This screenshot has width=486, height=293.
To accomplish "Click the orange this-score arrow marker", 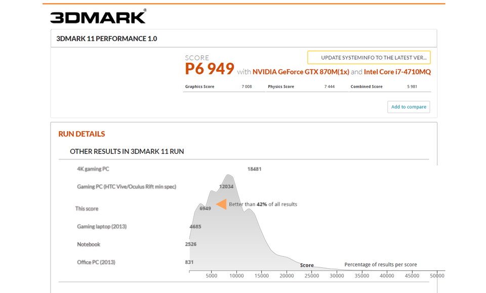I will coord(221,204).
